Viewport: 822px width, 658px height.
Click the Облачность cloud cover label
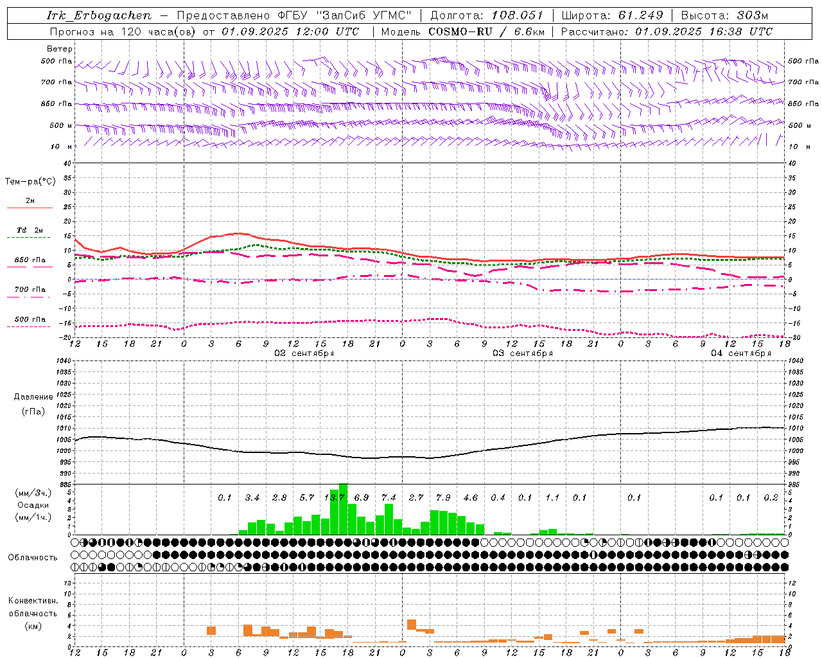point(33,557)
